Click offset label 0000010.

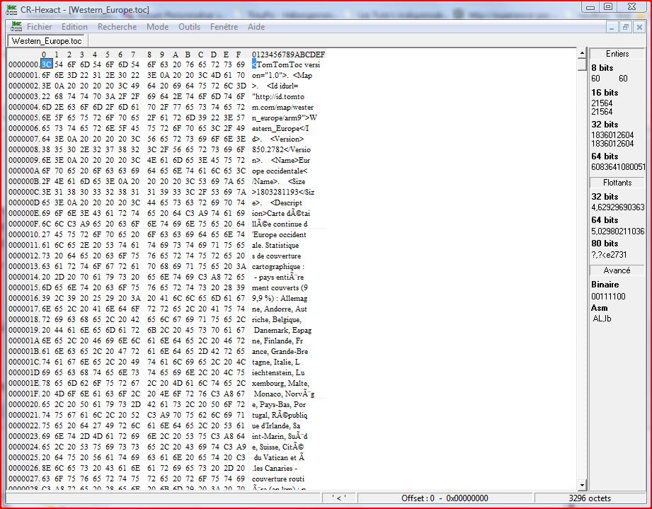point(24,234)
